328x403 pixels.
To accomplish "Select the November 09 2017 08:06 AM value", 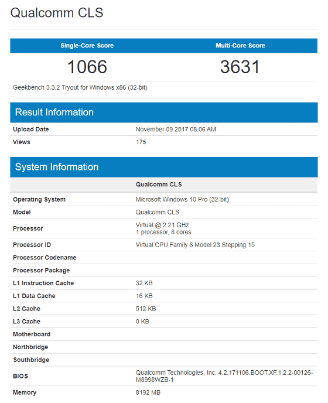I will pyautogui.click(x=176, y=129).
